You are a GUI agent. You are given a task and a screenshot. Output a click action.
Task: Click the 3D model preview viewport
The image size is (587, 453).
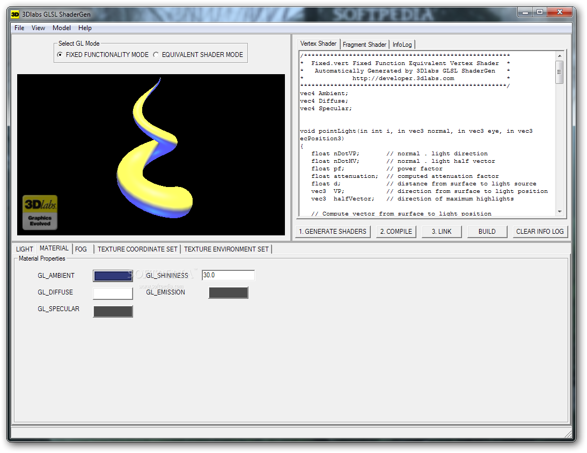pyautogui.click(x=151, y=155)
